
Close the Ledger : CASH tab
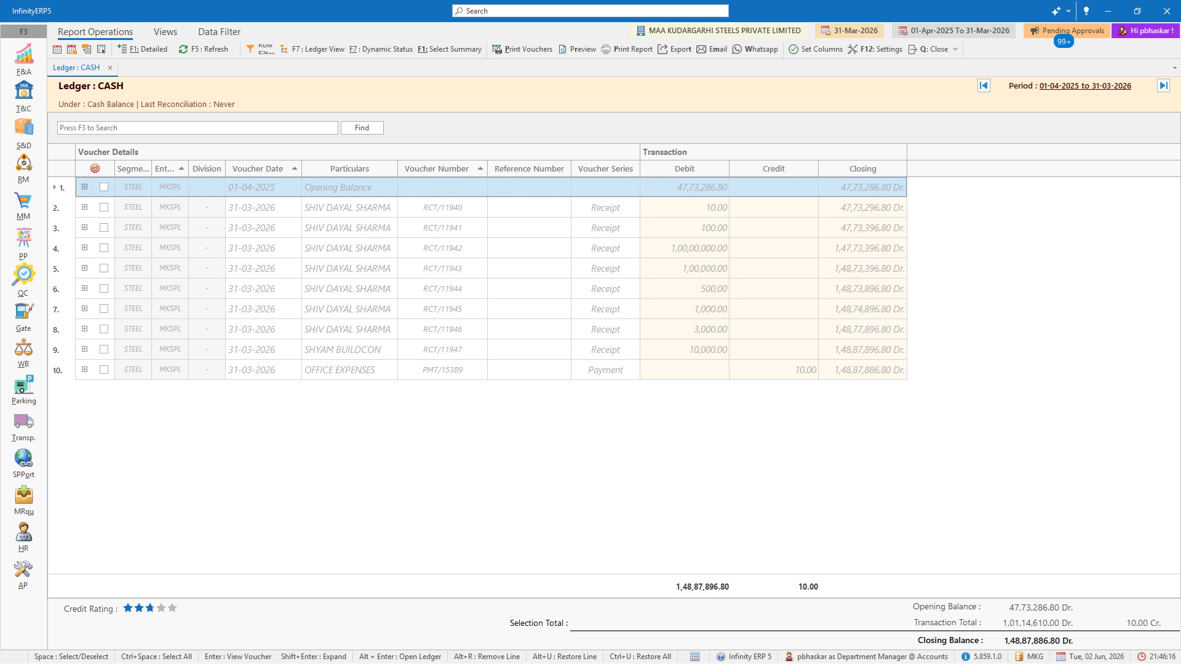click(x=110, y=68)
